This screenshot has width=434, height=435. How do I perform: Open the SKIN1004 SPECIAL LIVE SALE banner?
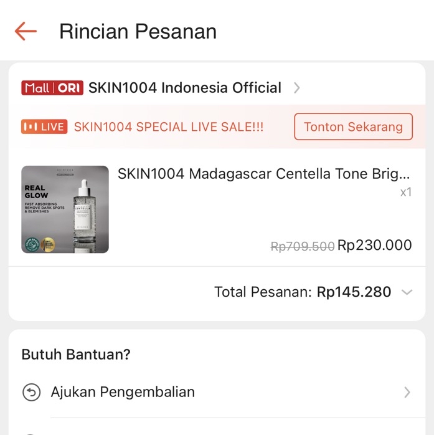pos(169,127)
